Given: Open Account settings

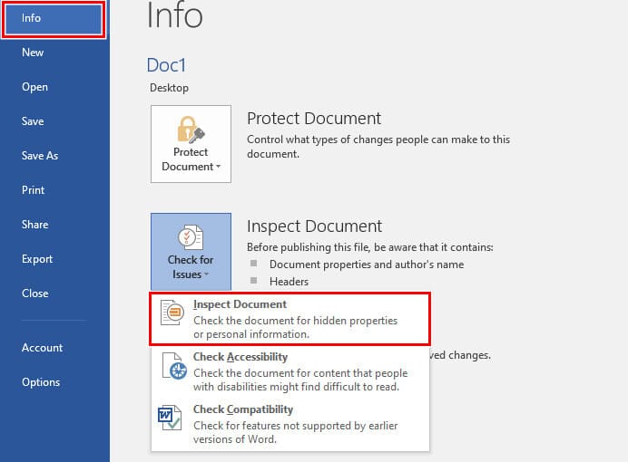Looking at the screenshot, I should (x=42, y=348).
